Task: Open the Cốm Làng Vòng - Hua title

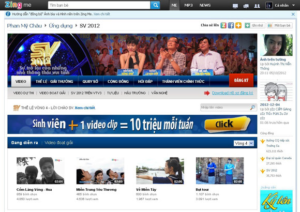Action: tap(34, 189)
